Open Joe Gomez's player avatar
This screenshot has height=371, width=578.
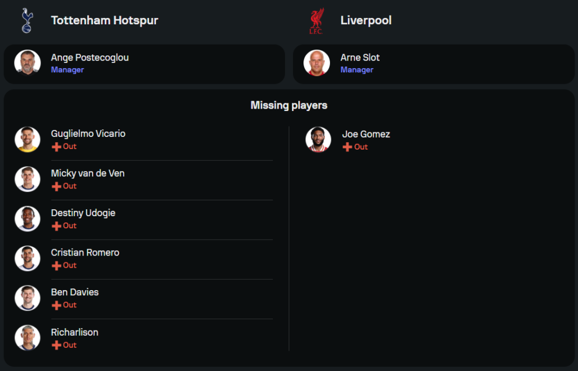pos(318,140)
